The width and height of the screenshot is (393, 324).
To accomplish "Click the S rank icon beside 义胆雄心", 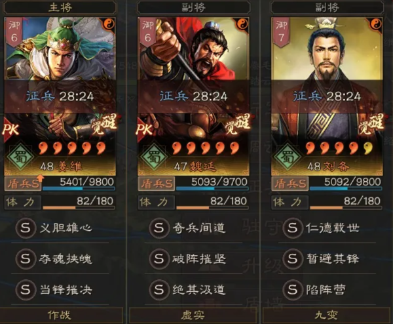I will [x=26, y=228].
